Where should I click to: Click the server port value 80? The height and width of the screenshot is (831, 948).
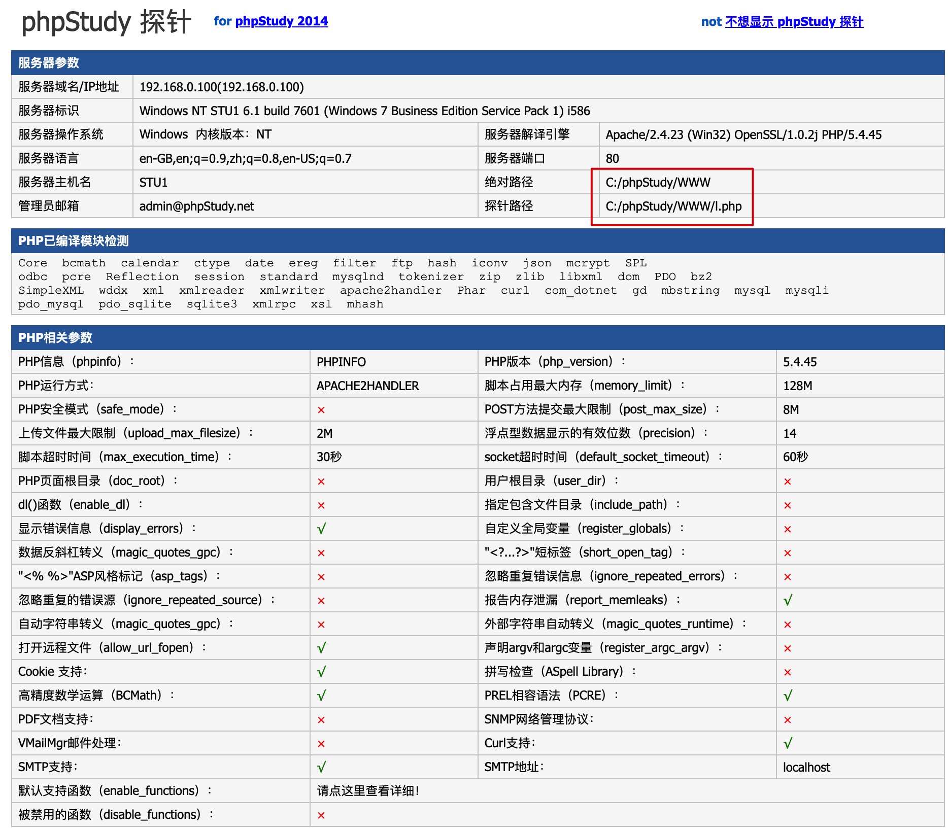[x=612, y=158]
